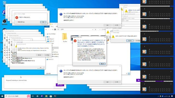Click the up-one-level arrow in File Explorer
The width and height of the screenshot is (175, 98).
pyautogui.click(x=53, y=30)
